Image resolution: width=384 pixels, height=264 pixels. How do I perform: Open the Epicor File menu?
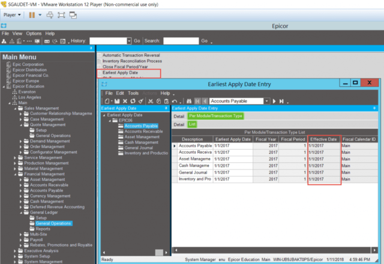pos(5,34)
